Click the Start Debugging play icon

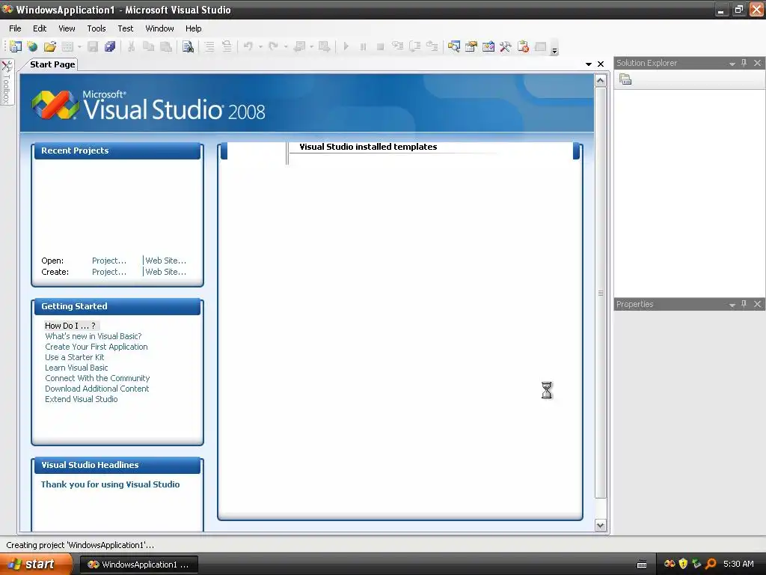click(x=346, y=46)
